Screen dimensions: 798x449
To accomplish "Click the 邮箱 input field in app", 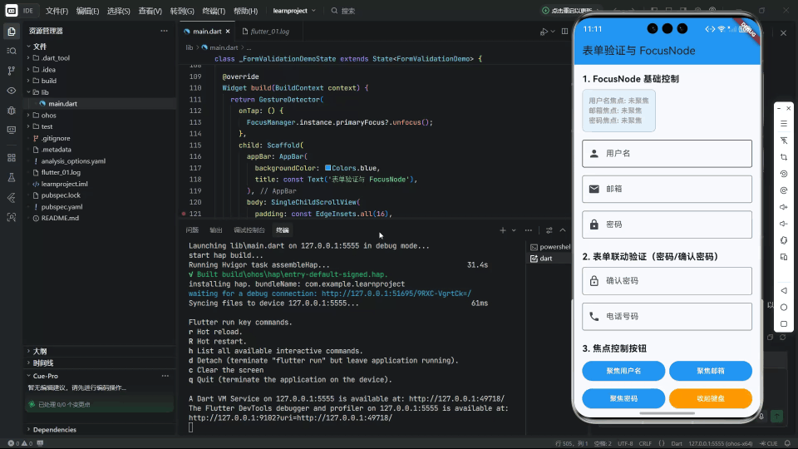I will pyautogui.click(x=667, y=189).
